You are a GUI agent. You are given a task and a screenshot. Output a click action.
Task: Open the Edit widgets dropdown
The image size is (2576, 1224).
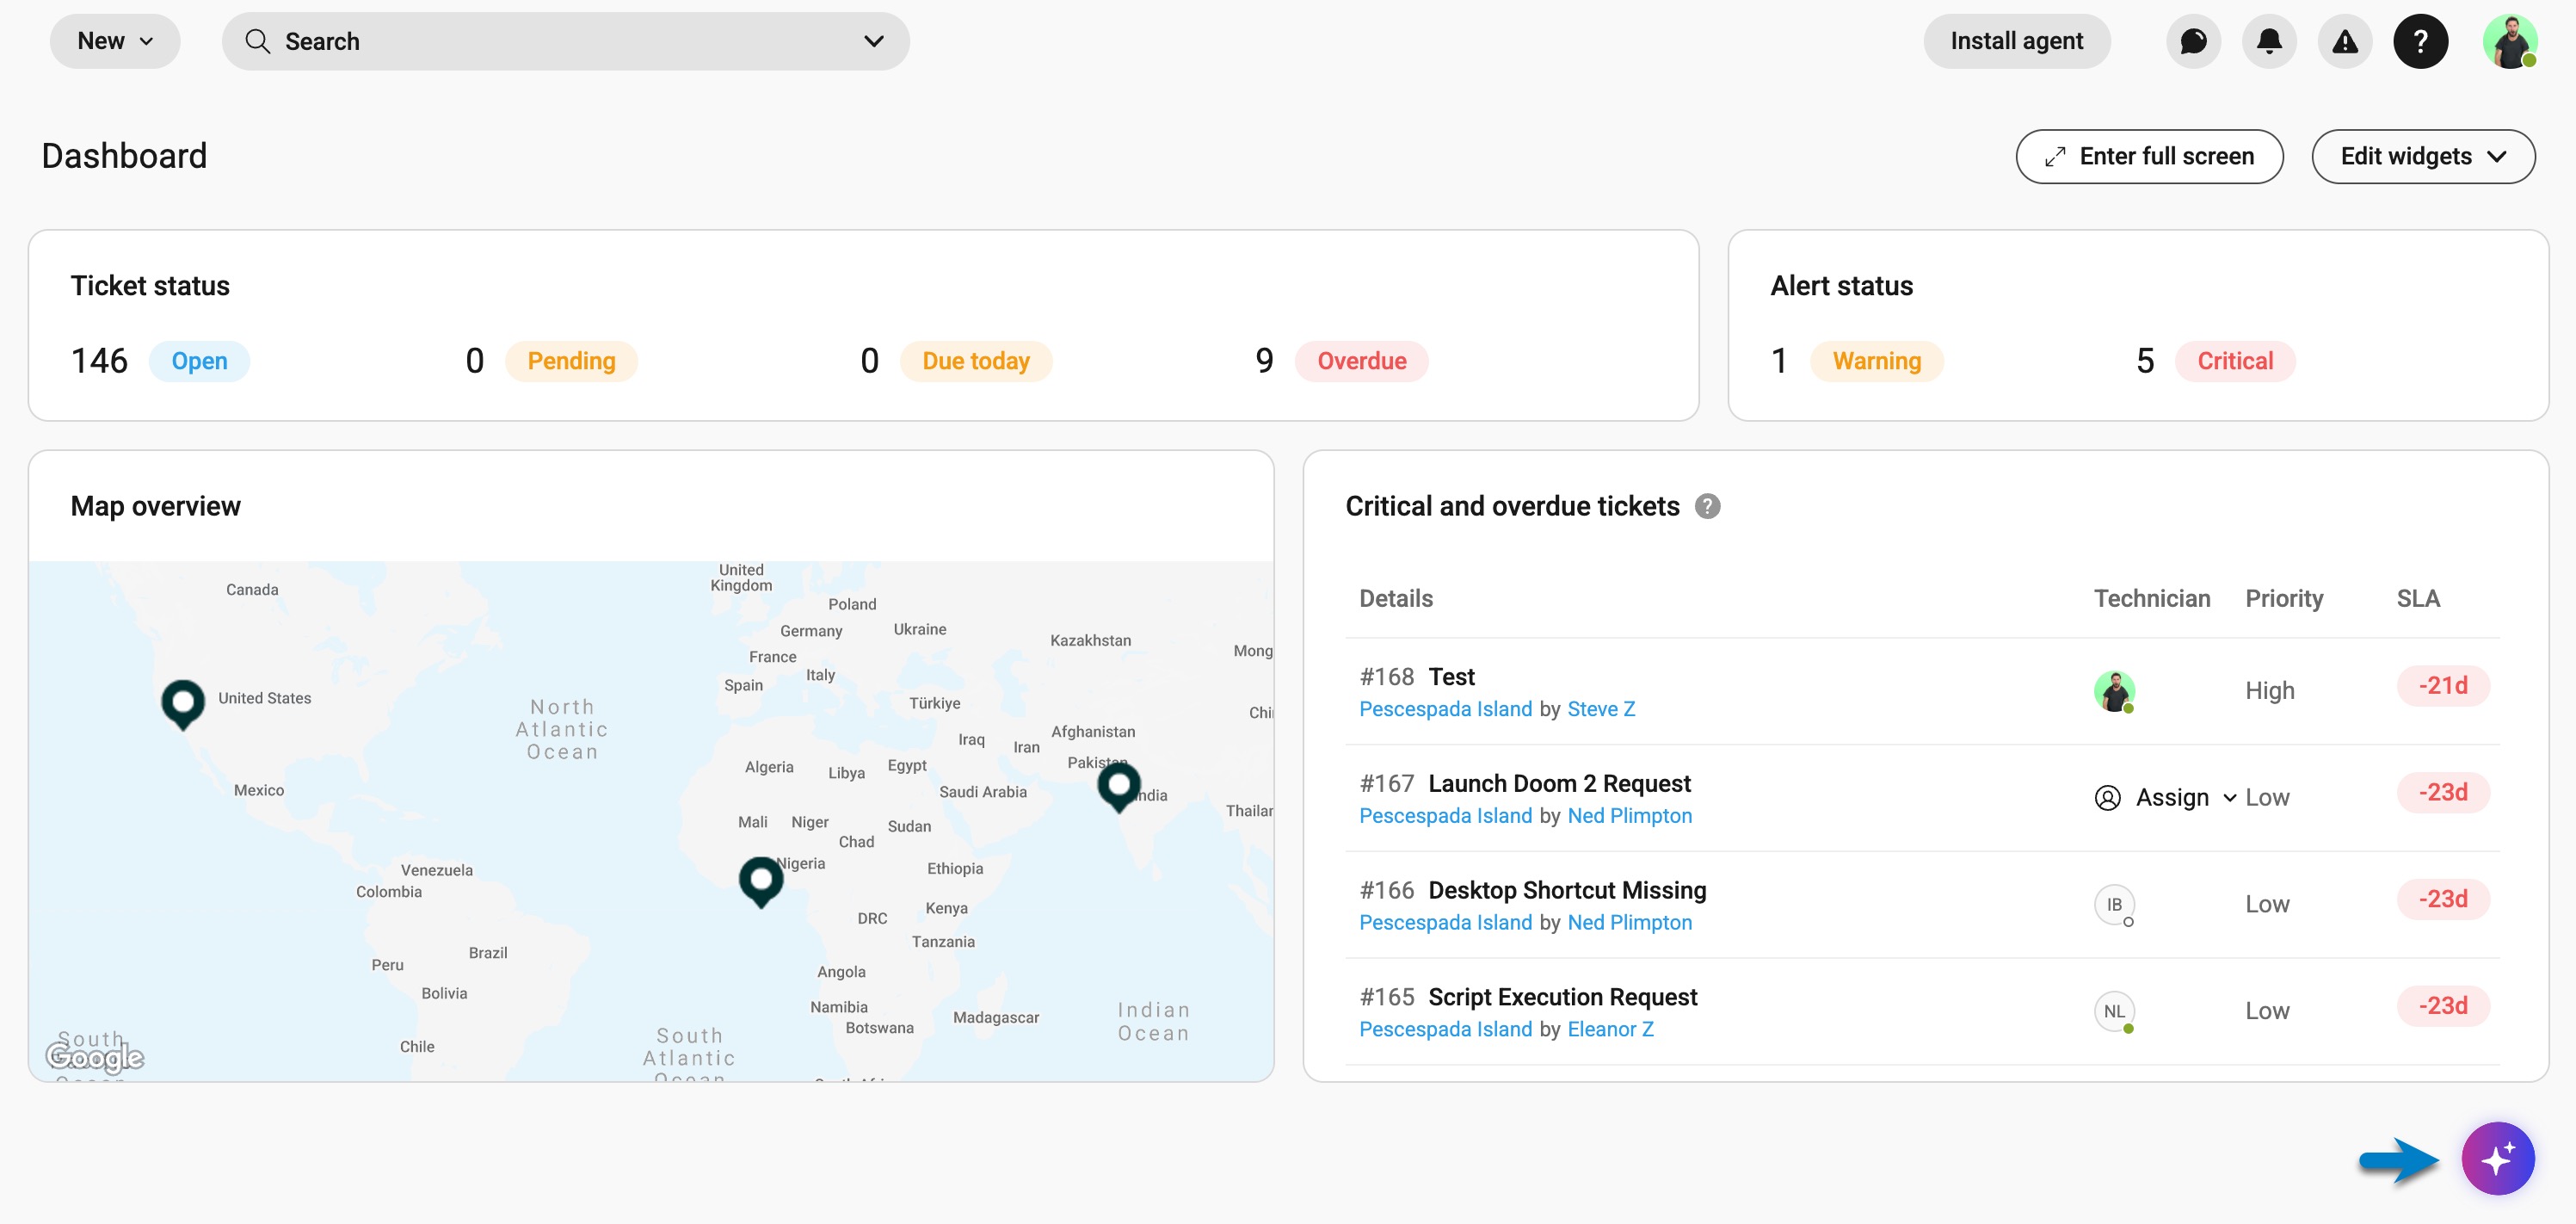tap(2422, 156)
